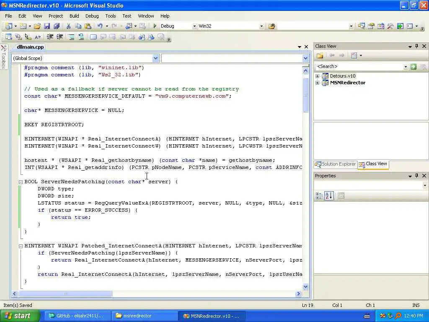Open the Command Window toolbar icon
This screenshot has width=429, height=322.
410,26
